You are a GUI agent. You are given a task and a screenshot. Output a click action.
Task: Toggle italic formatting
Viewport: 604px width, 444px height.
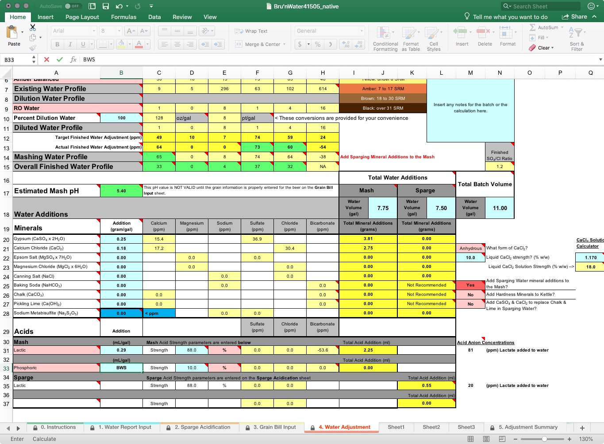pos(70,44)
